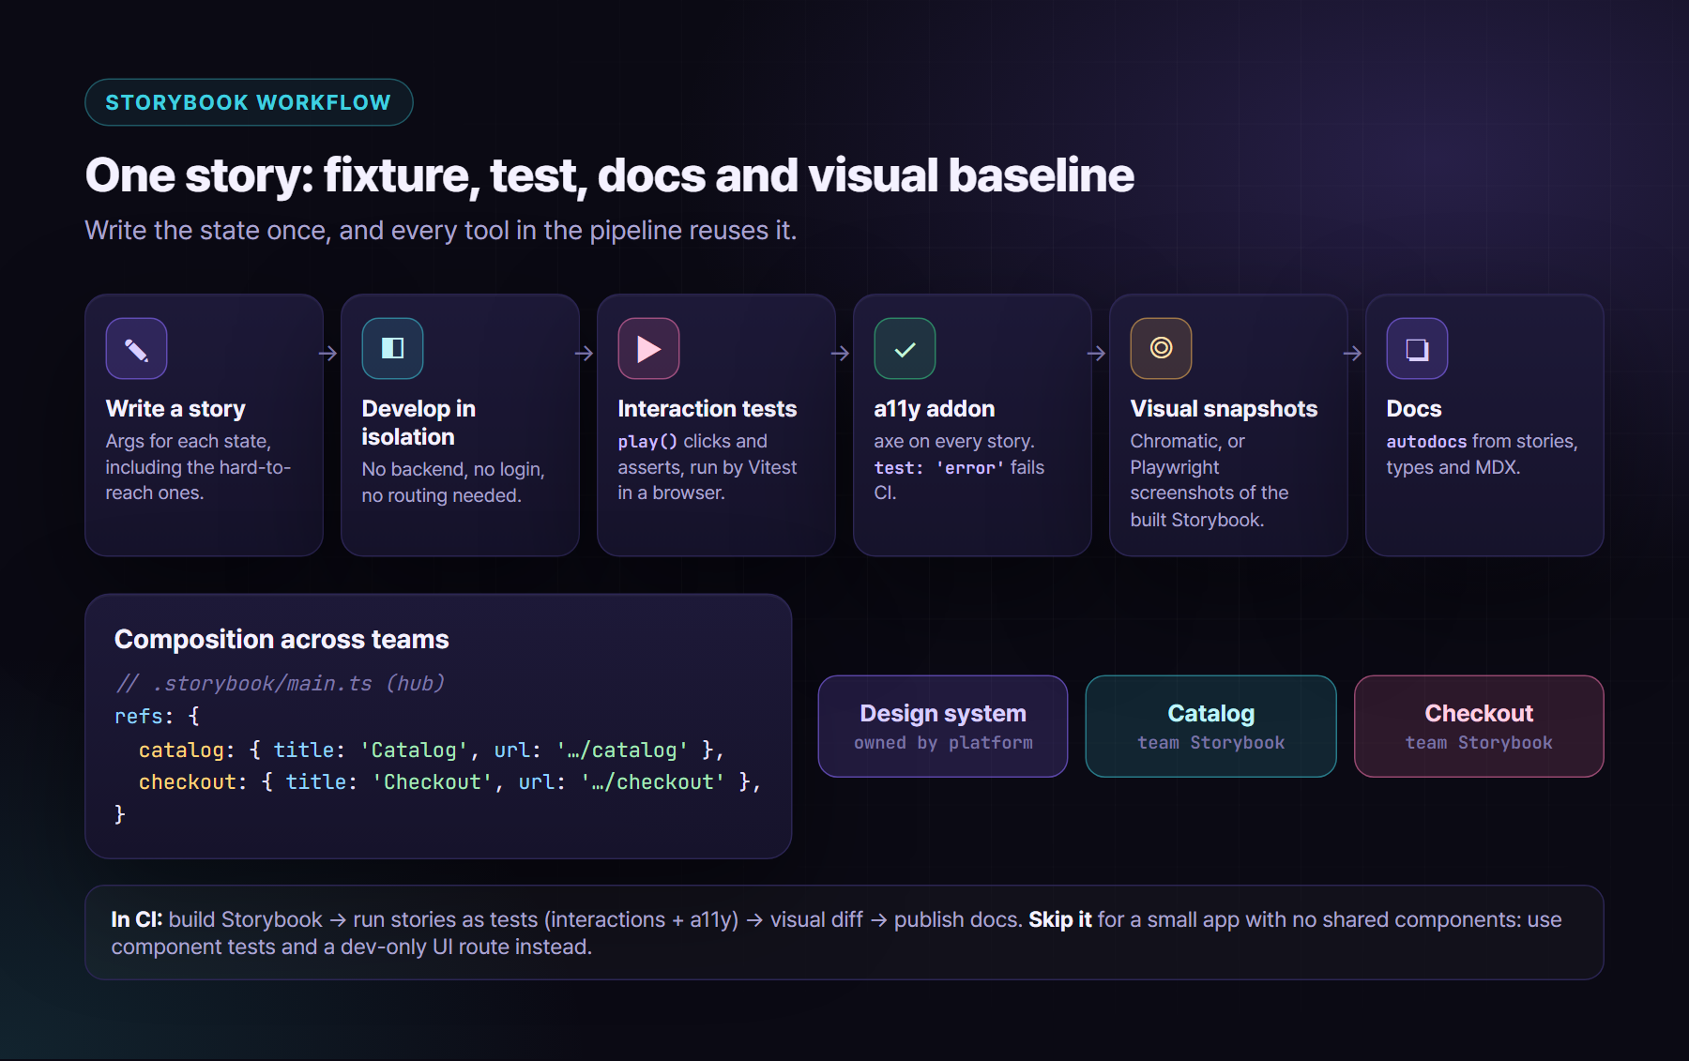Click the 'refs: {' code line
Viewport: 1689px width, 1061px height.
click(x=157, y=717)
